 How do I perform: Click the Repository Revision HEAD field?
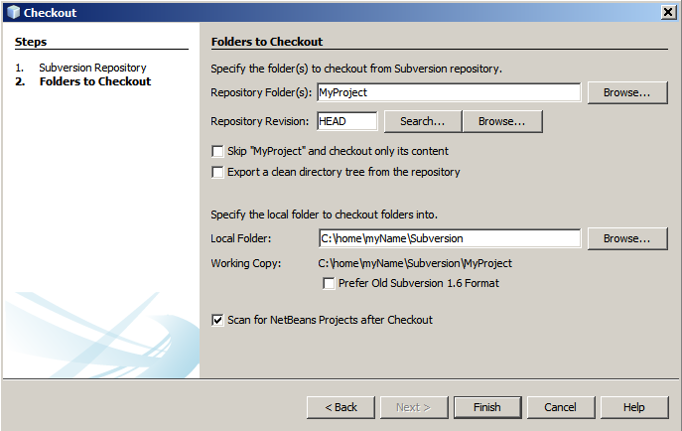tap(346, 121)
